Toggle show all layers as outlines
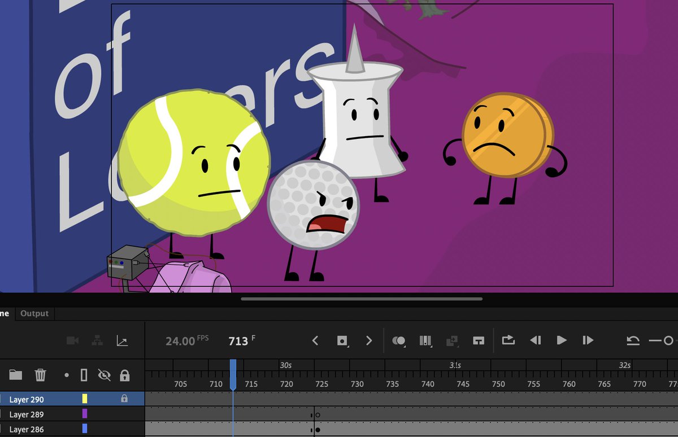Screen dimensions: 678x437 [x=84, y=375]
